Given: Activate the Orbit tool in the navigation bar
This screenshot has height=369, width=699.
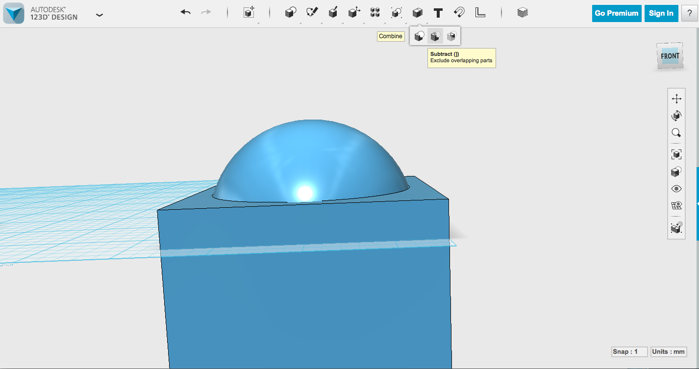Looking at the screenshot, I should pyautogui.click(x=676, y=116).
